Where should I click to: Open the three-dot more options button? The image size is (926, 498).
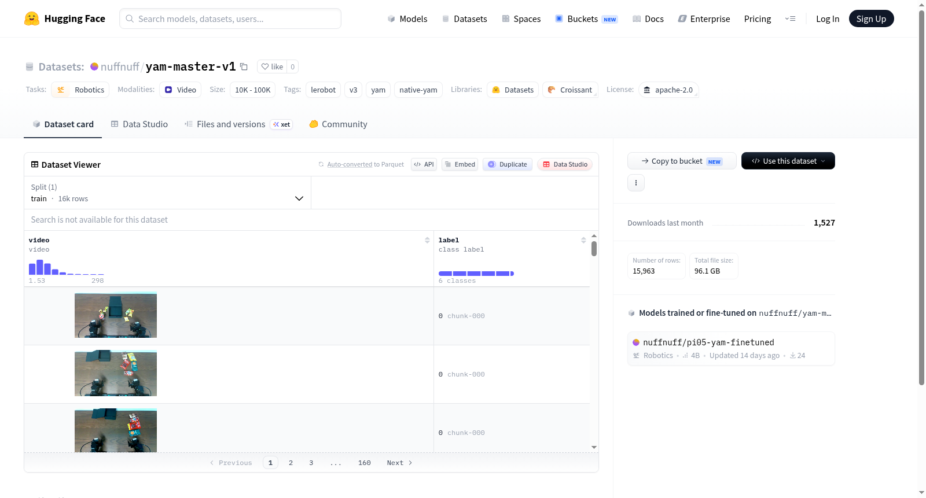[x=636, y=183]
